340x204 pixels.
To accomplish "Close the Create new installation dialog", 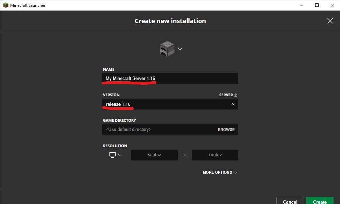I will pos(330,21).
